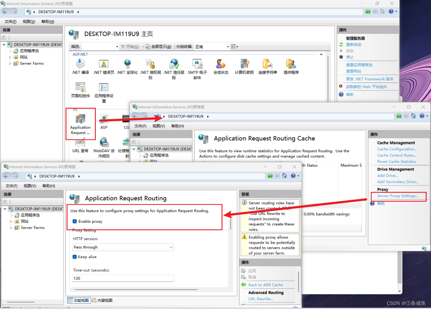Toggle the Keep alive checkbox
The image size is (431, 309).
tap(75, 257)
